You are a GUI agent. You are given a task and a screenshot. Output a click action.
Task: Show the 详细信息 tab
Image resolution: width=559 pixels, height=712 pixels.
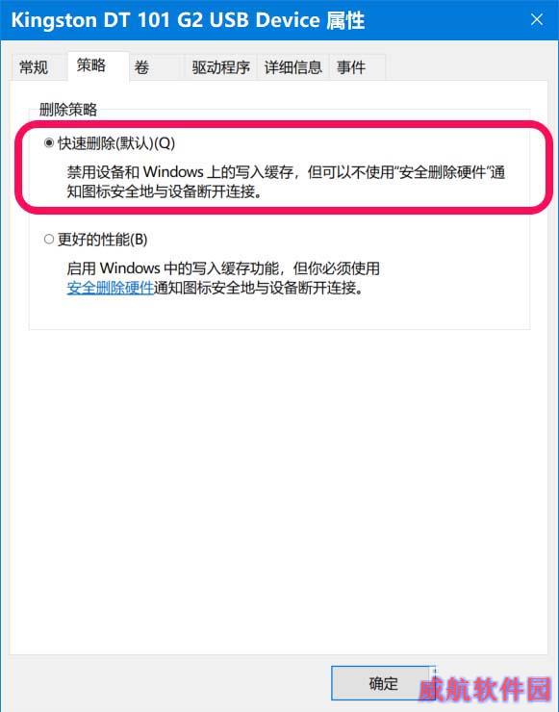tap(293, 67)
